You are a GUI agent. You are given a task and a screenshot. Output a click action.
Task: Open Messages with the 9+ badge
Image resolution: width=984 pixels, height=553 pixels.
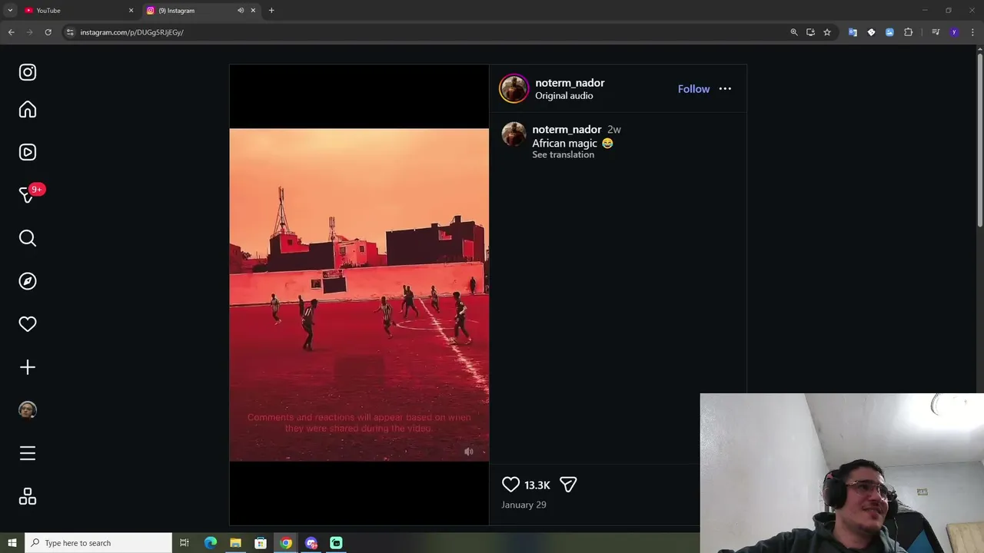coord(28,195)
